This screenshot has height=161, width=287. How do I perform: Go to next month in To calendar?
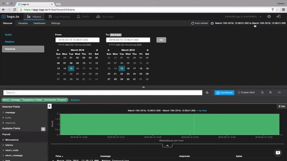click(148, 50)
